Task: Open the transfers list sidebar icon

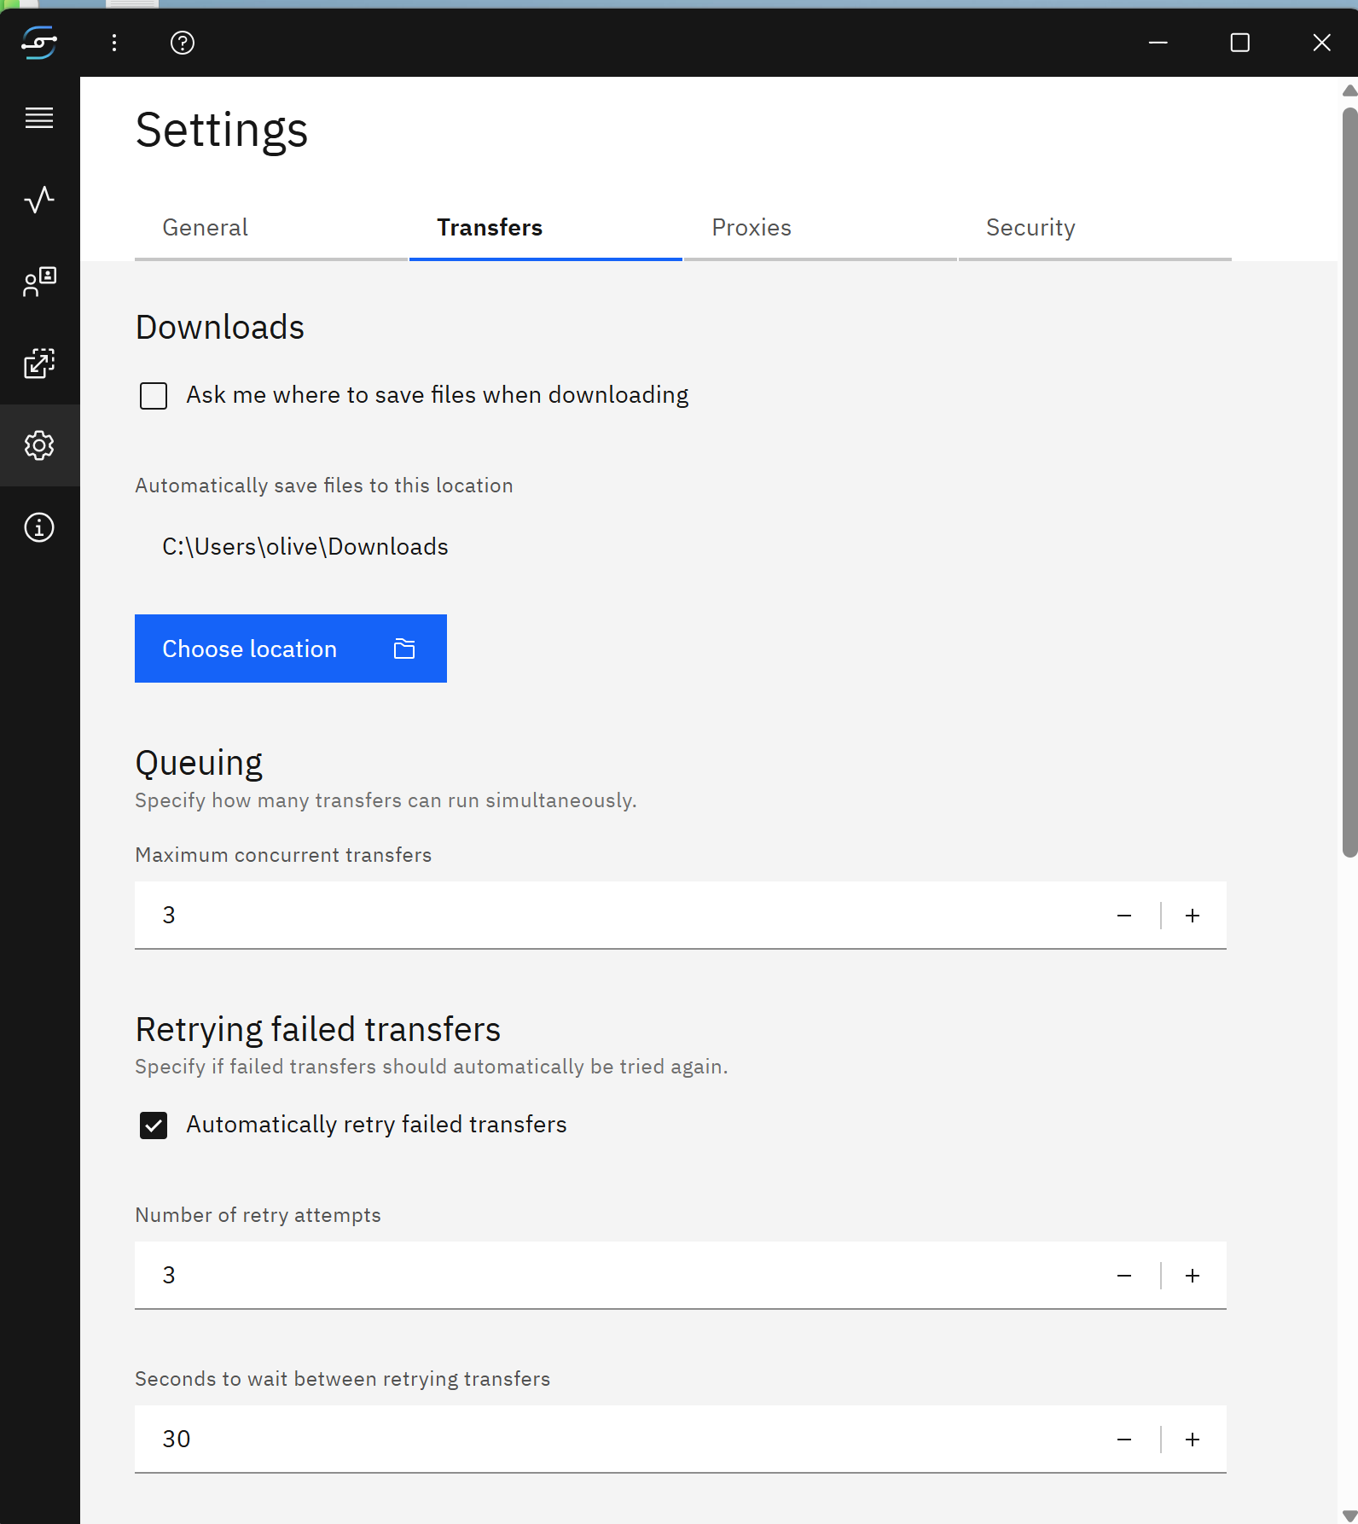Action: [x=39, y=118]
